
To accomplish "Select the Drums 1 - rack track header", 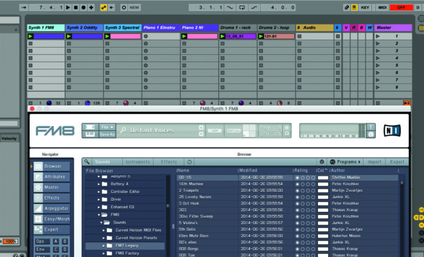I will pyautogui.click(x=238, y=27).
